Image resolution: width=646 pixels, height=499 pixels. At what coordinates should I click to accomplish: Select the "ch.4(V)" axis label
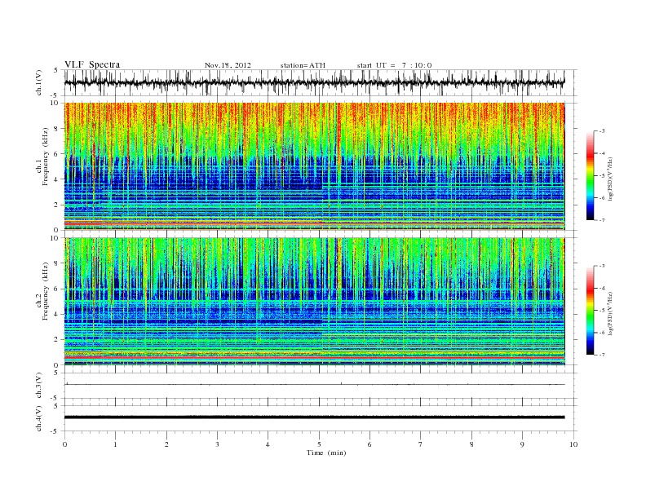click(39, 418)
